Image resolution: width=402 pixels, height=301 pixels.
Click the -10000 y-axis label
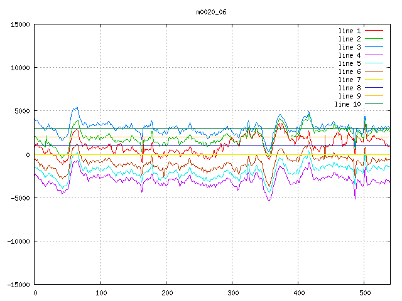(16, 241)
